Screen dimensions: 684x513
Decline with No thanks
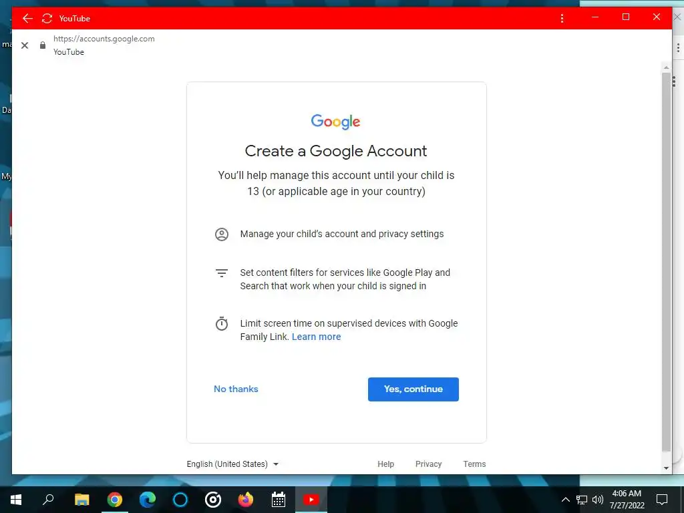(236, 389)
